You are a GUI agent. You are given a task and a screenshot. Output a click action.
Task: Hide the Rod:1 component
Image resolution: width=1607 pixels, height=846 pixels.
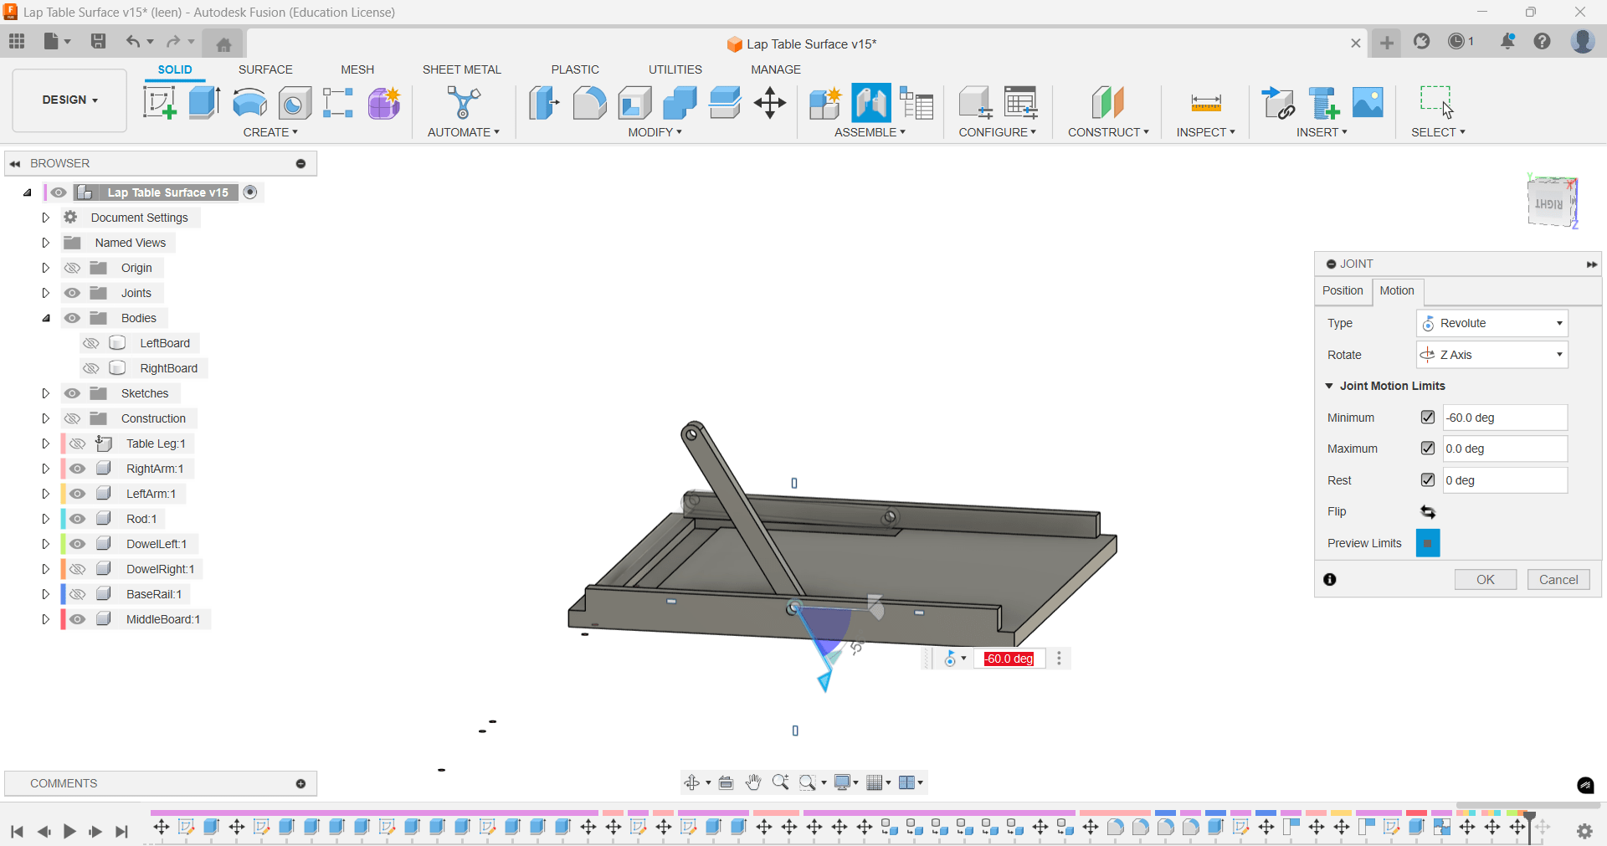pos(78,519)
